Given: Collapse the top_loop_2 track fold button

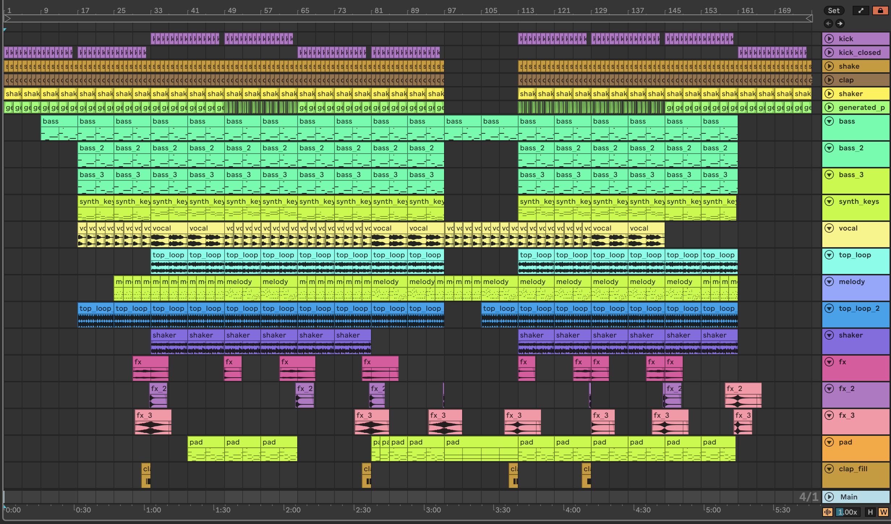Looking at the screenshot, I should click(829, 308).
